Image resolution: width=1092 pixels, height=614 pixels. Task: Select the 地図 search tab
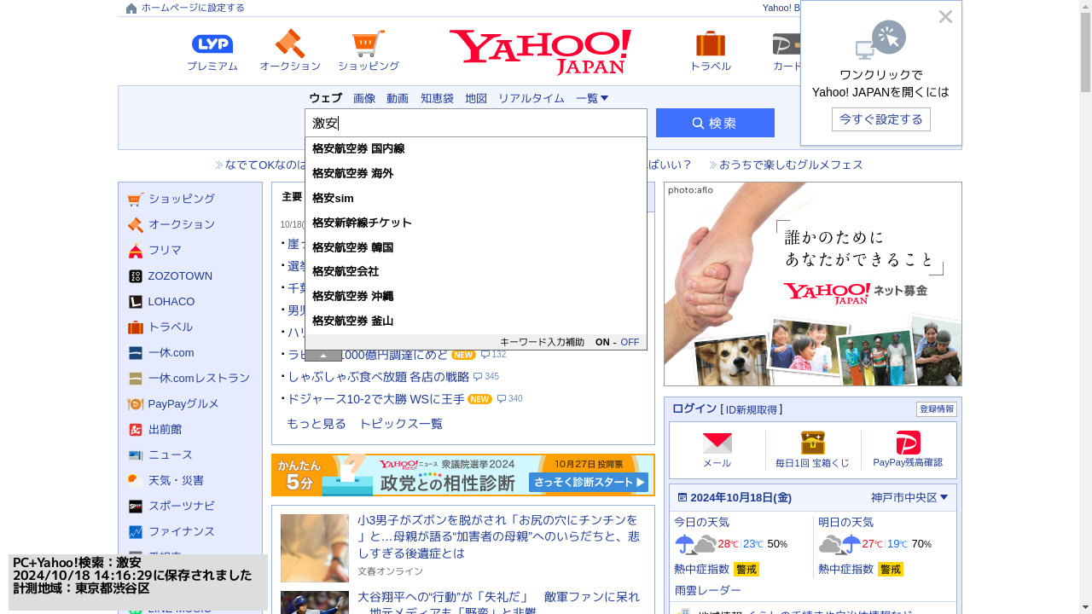pyautogui.click(x=476, y=98)
